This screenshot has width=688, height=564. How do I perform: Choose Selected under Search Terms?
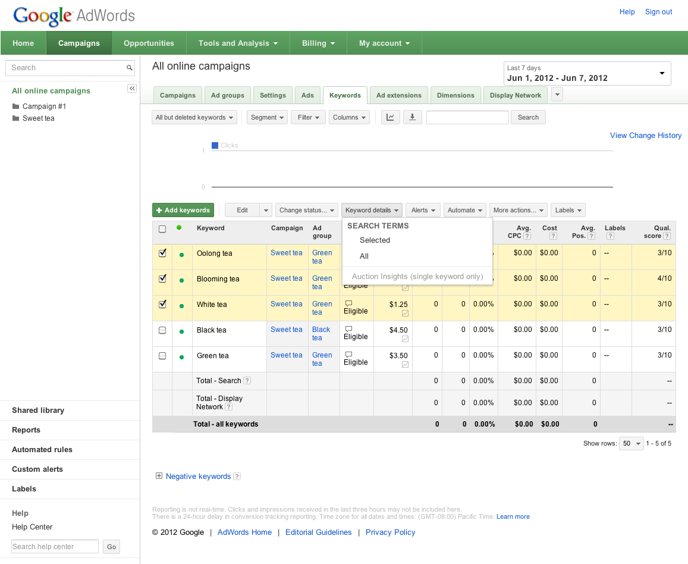click(375, 240)
